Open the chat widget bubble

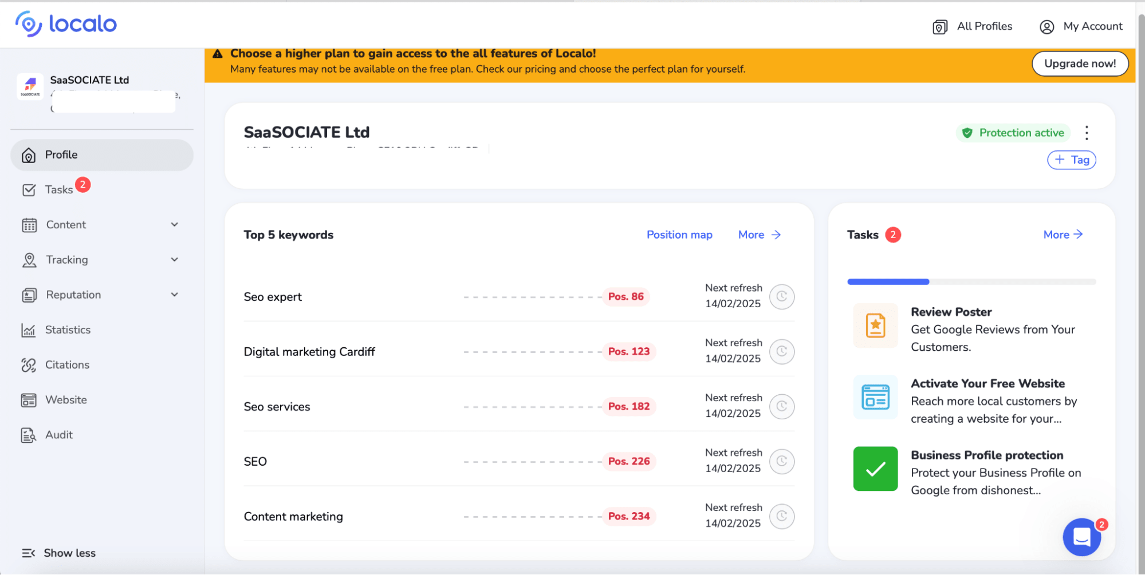[x=1081, y=537]
